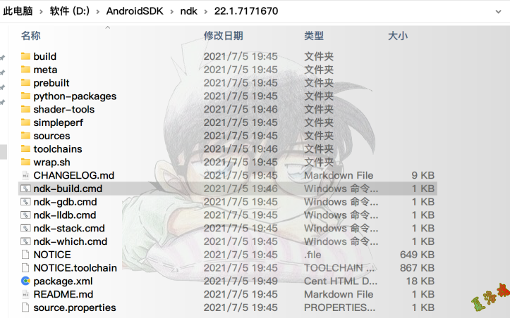510x318 pixels.
Task: Go to AndroidSDK in the breadcrumb
Action: coord(135,11)
